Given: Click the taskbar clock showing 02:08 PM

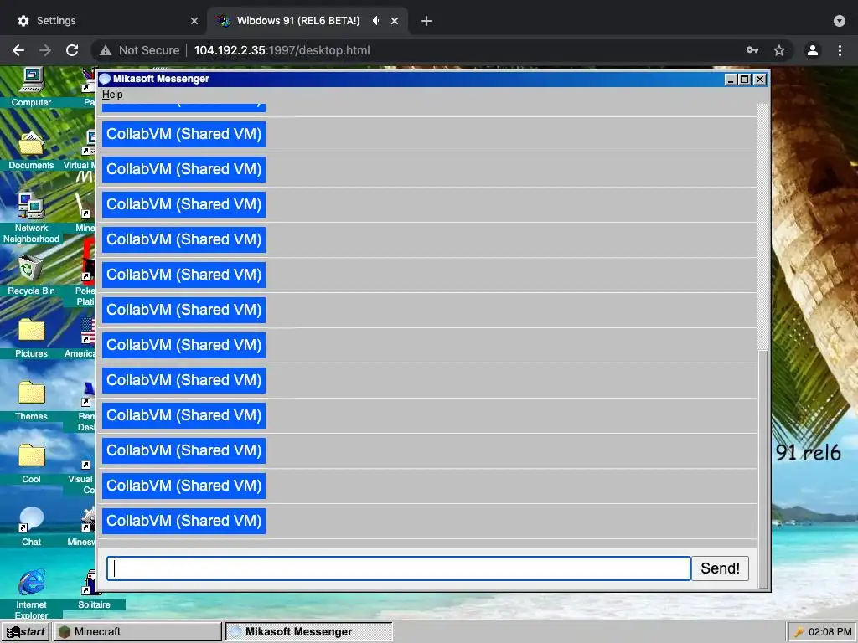Looking at the screenshot, I should pos(830,632).
